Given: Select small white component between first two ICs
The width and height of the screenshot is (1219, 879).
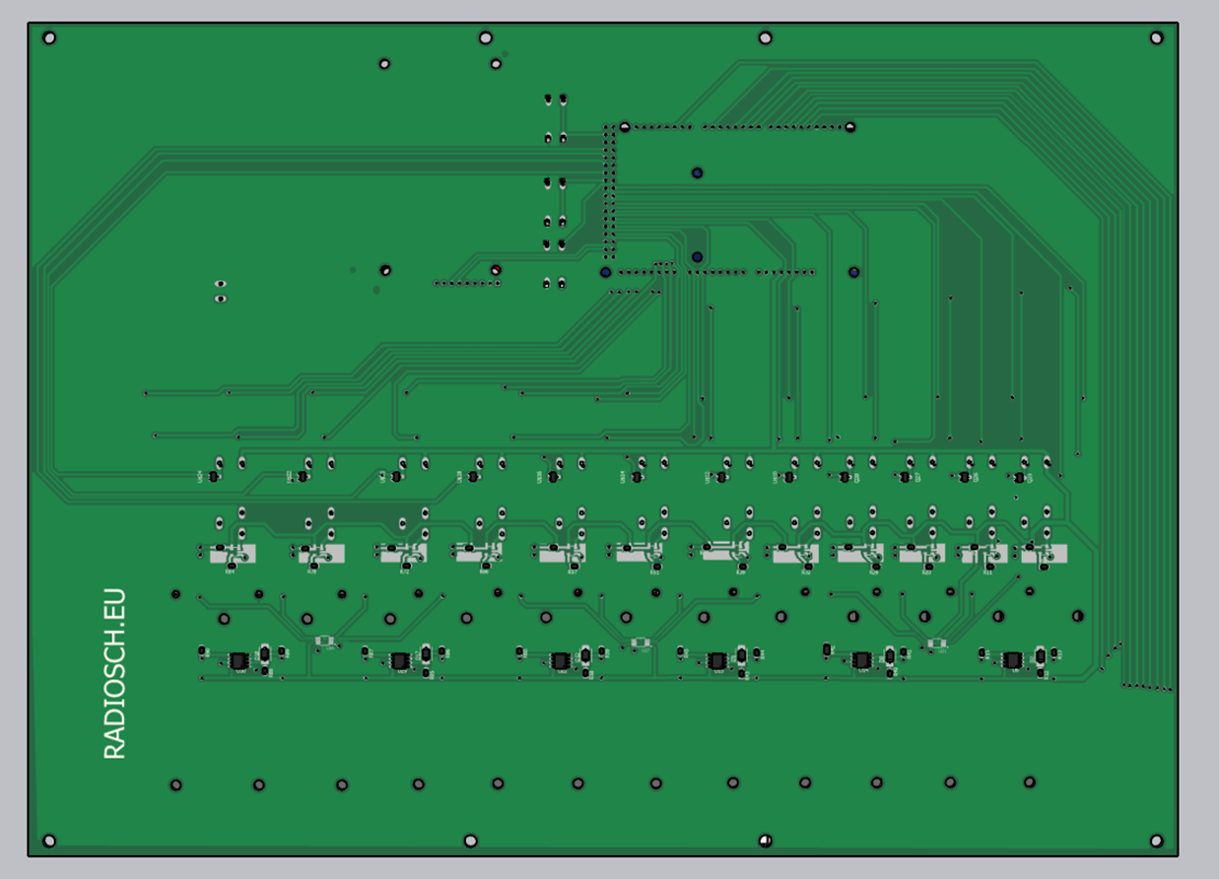Looking at the screenshot, I should 324,642.
